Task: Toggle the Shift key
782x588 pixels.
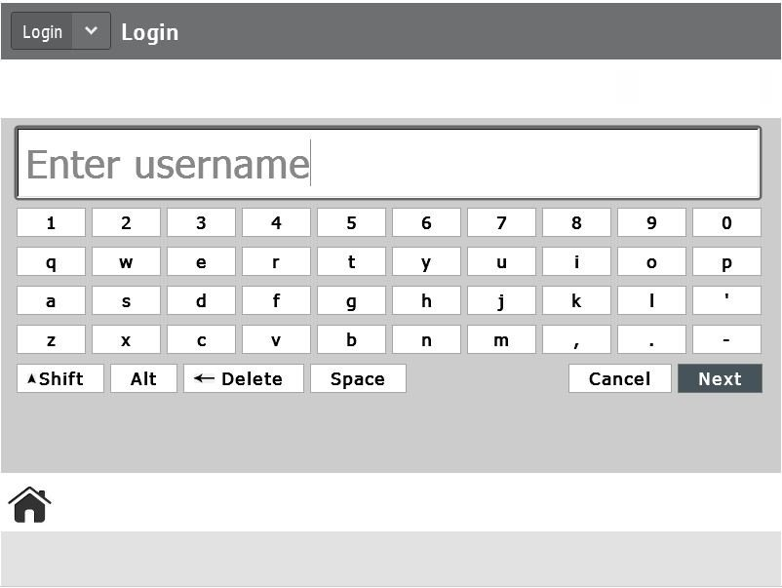Action: tap(60, 378)
